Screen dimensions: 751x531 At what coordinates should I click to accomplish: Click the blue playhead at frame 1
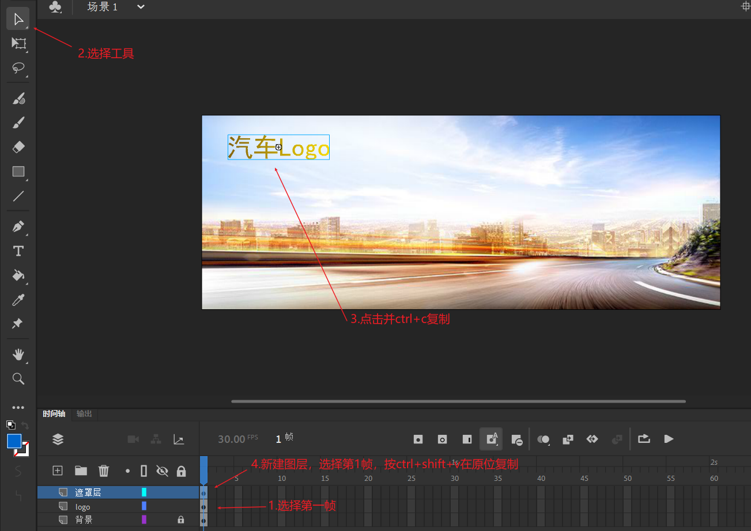[x=203, y=469]
